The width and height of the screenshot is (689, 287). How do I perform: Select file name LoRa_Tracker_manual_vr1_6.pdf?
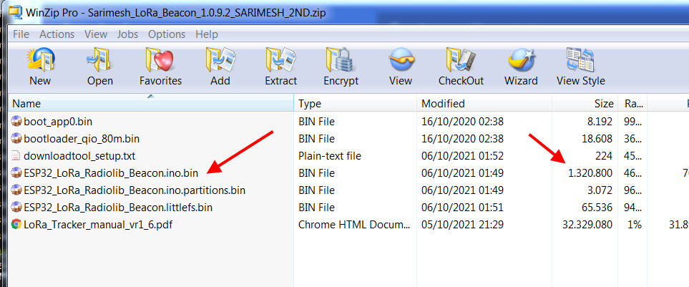(x=98, y=225)
